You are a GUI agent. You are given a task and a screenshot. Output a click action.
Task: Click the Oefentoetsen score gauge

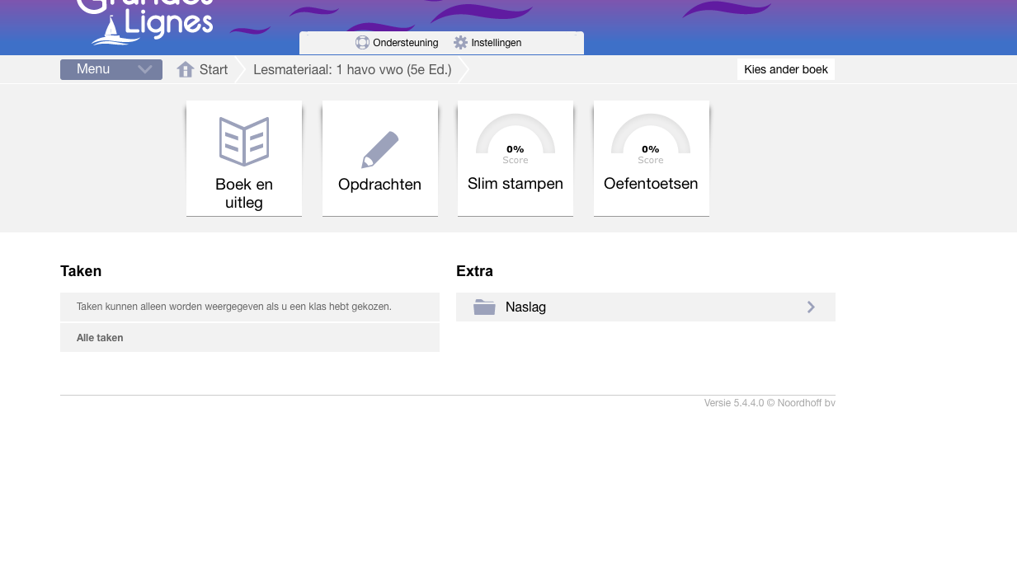[x=651, y=137]
